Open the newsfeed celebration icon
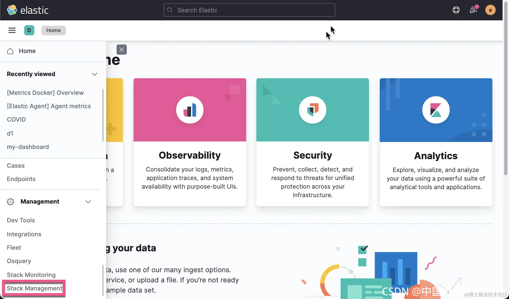The height and width of the screenshot is (299, 509). [x=473, y=10]
